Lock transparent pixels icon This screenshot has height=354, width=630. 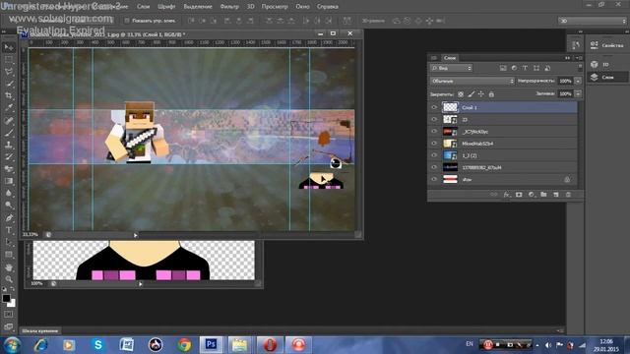click(461, 94)
